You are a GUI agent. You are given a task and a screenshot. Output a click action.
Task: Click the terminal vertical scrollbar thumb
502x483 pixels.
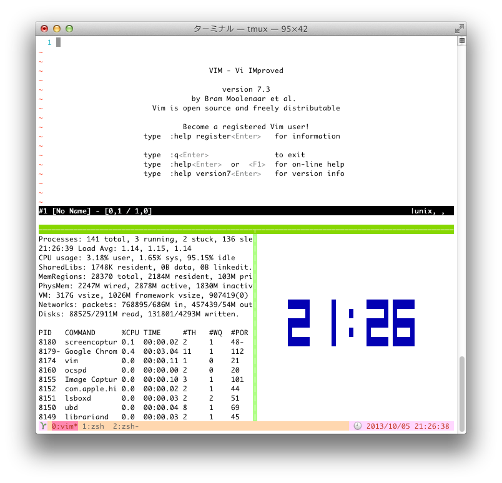[461, 394]
